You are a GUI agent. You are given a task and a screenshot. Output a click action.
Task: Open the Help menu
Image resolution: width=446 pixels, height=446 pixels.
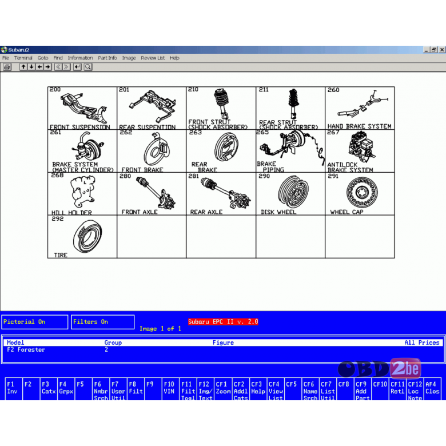pyautogui.click(x=174, y=58)
